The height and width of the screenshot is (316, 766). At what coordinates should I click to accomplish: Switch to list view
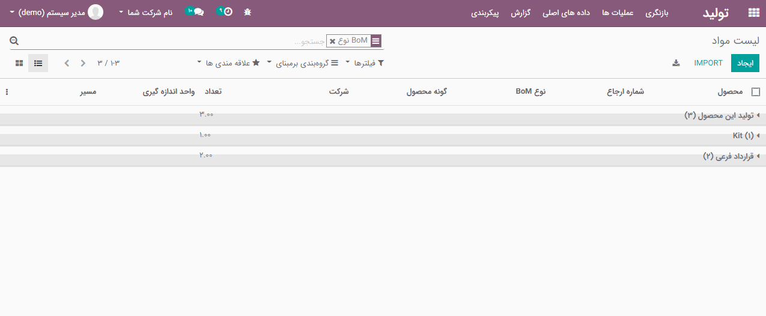click(x=38, y=62)
